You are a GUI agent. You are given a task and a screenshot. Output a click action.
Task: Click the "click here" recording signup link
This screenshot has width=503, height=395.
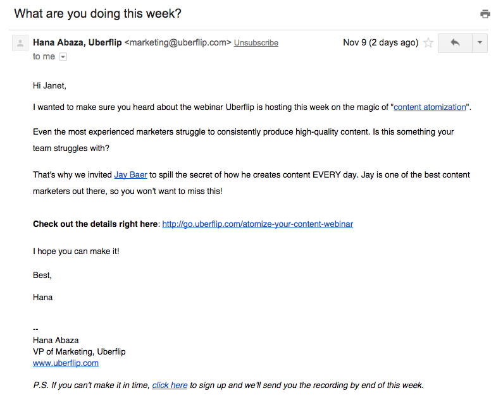point(170,385)
